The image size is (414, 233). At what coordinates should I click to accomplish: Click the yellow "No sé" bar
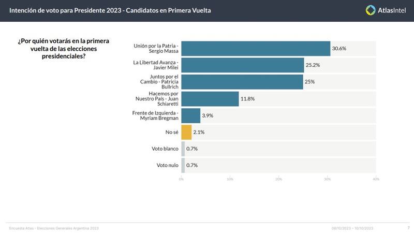pos(186,132)
